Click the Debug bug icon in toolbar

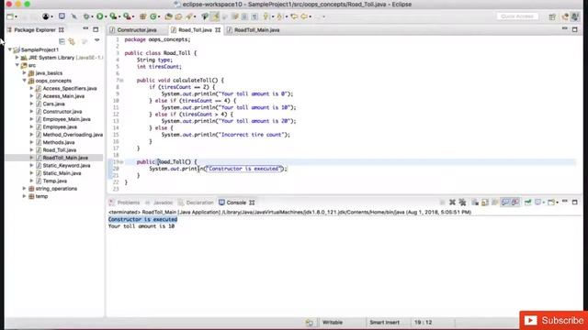[x=86, y=16]
